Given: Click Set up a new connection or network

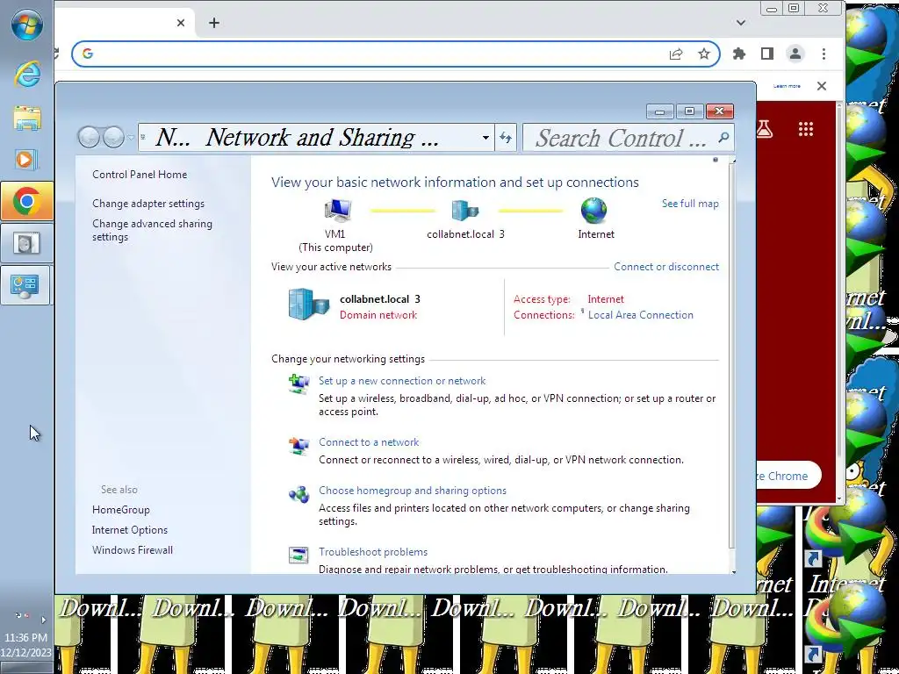Looking at the screenshot, I should pyautogui.click(x=402, y=381).
